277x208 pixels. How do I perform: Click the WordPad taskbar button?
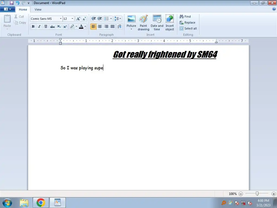[58, 203]
